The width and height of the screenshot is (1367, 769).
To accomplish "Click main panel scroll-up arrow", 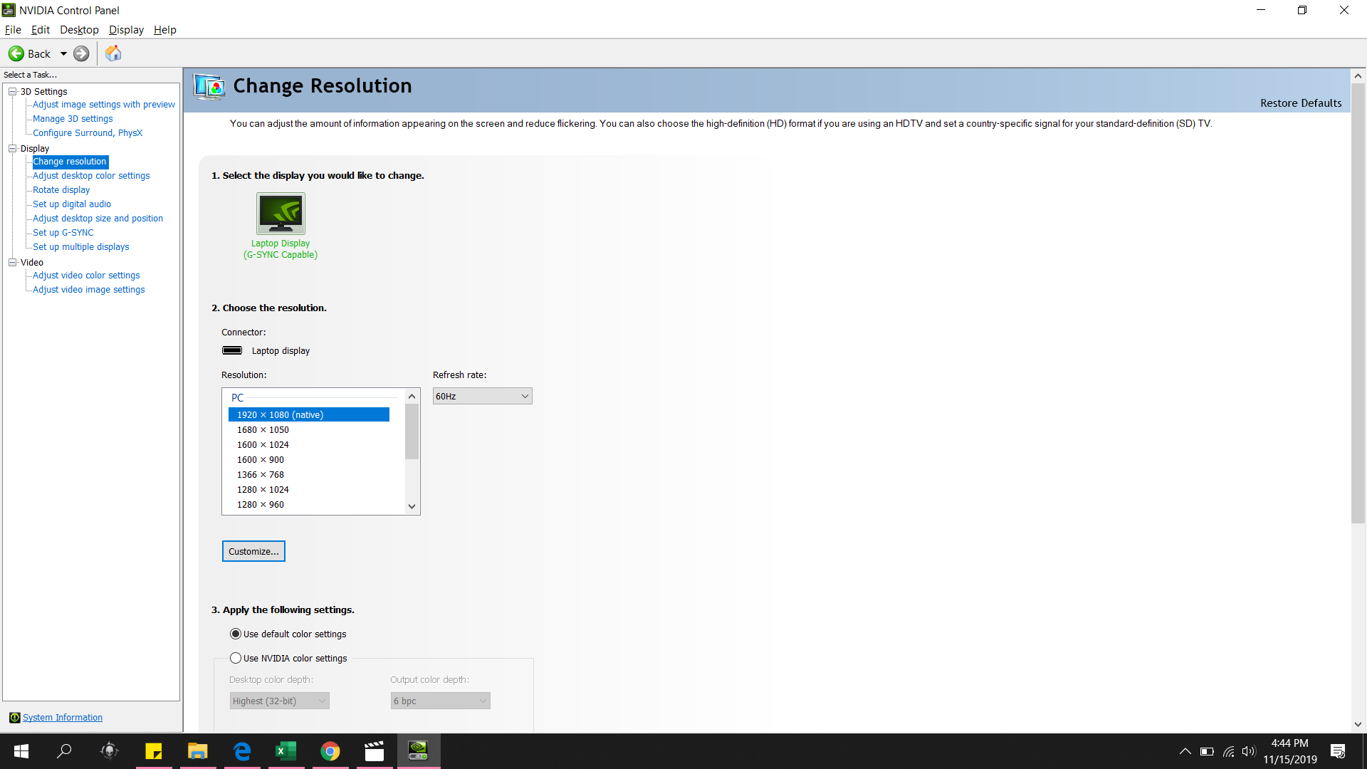I will click(x=1358, y=75).
